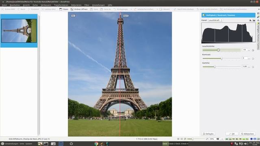Open the zoom level dropdown arrow

[222, 139]
